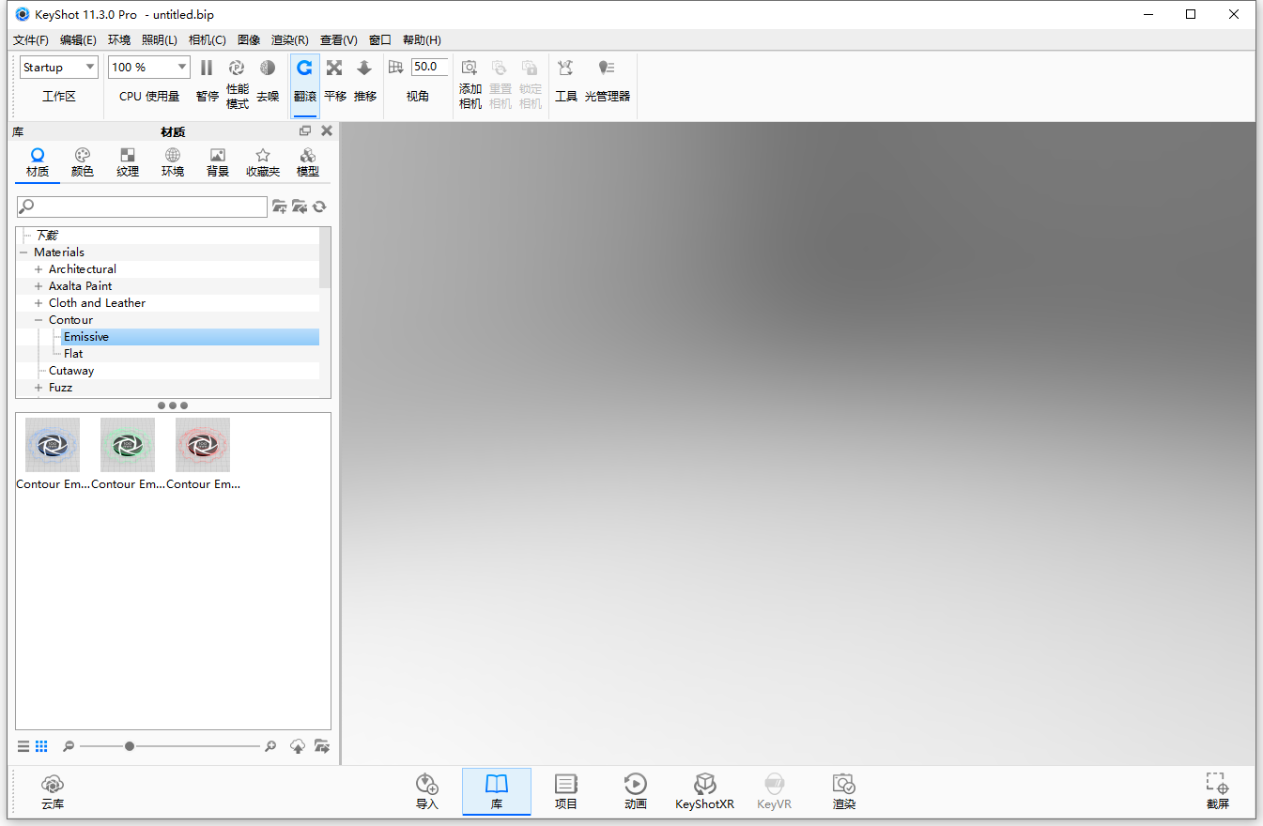Expand the Fuzz folder

tap(39, 388)
